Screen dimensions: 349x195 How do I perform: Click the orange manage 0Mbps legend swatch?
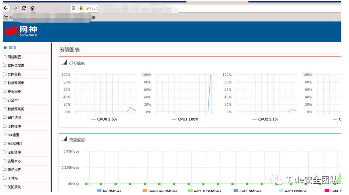145,191
